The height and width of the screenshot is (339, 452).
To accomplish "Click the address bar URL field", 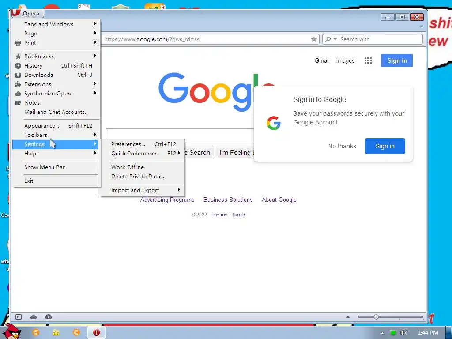I will point(206,39).
